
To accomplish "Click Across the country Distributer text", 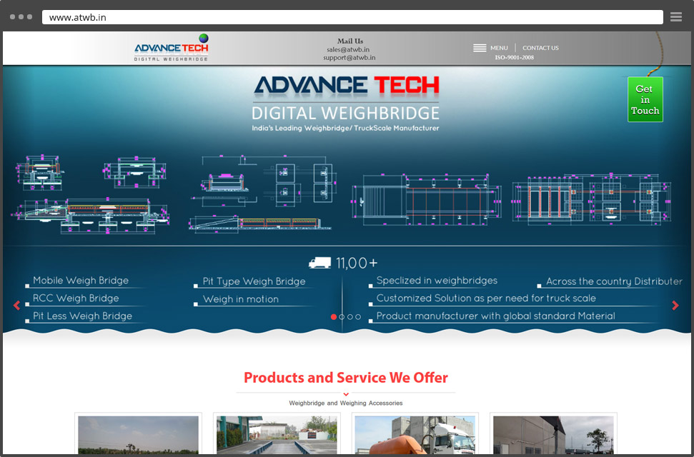I will click(614, 281).
